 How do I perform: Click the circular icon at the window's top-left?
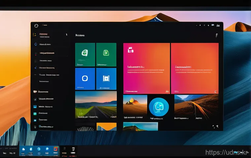tap(36, 26)
